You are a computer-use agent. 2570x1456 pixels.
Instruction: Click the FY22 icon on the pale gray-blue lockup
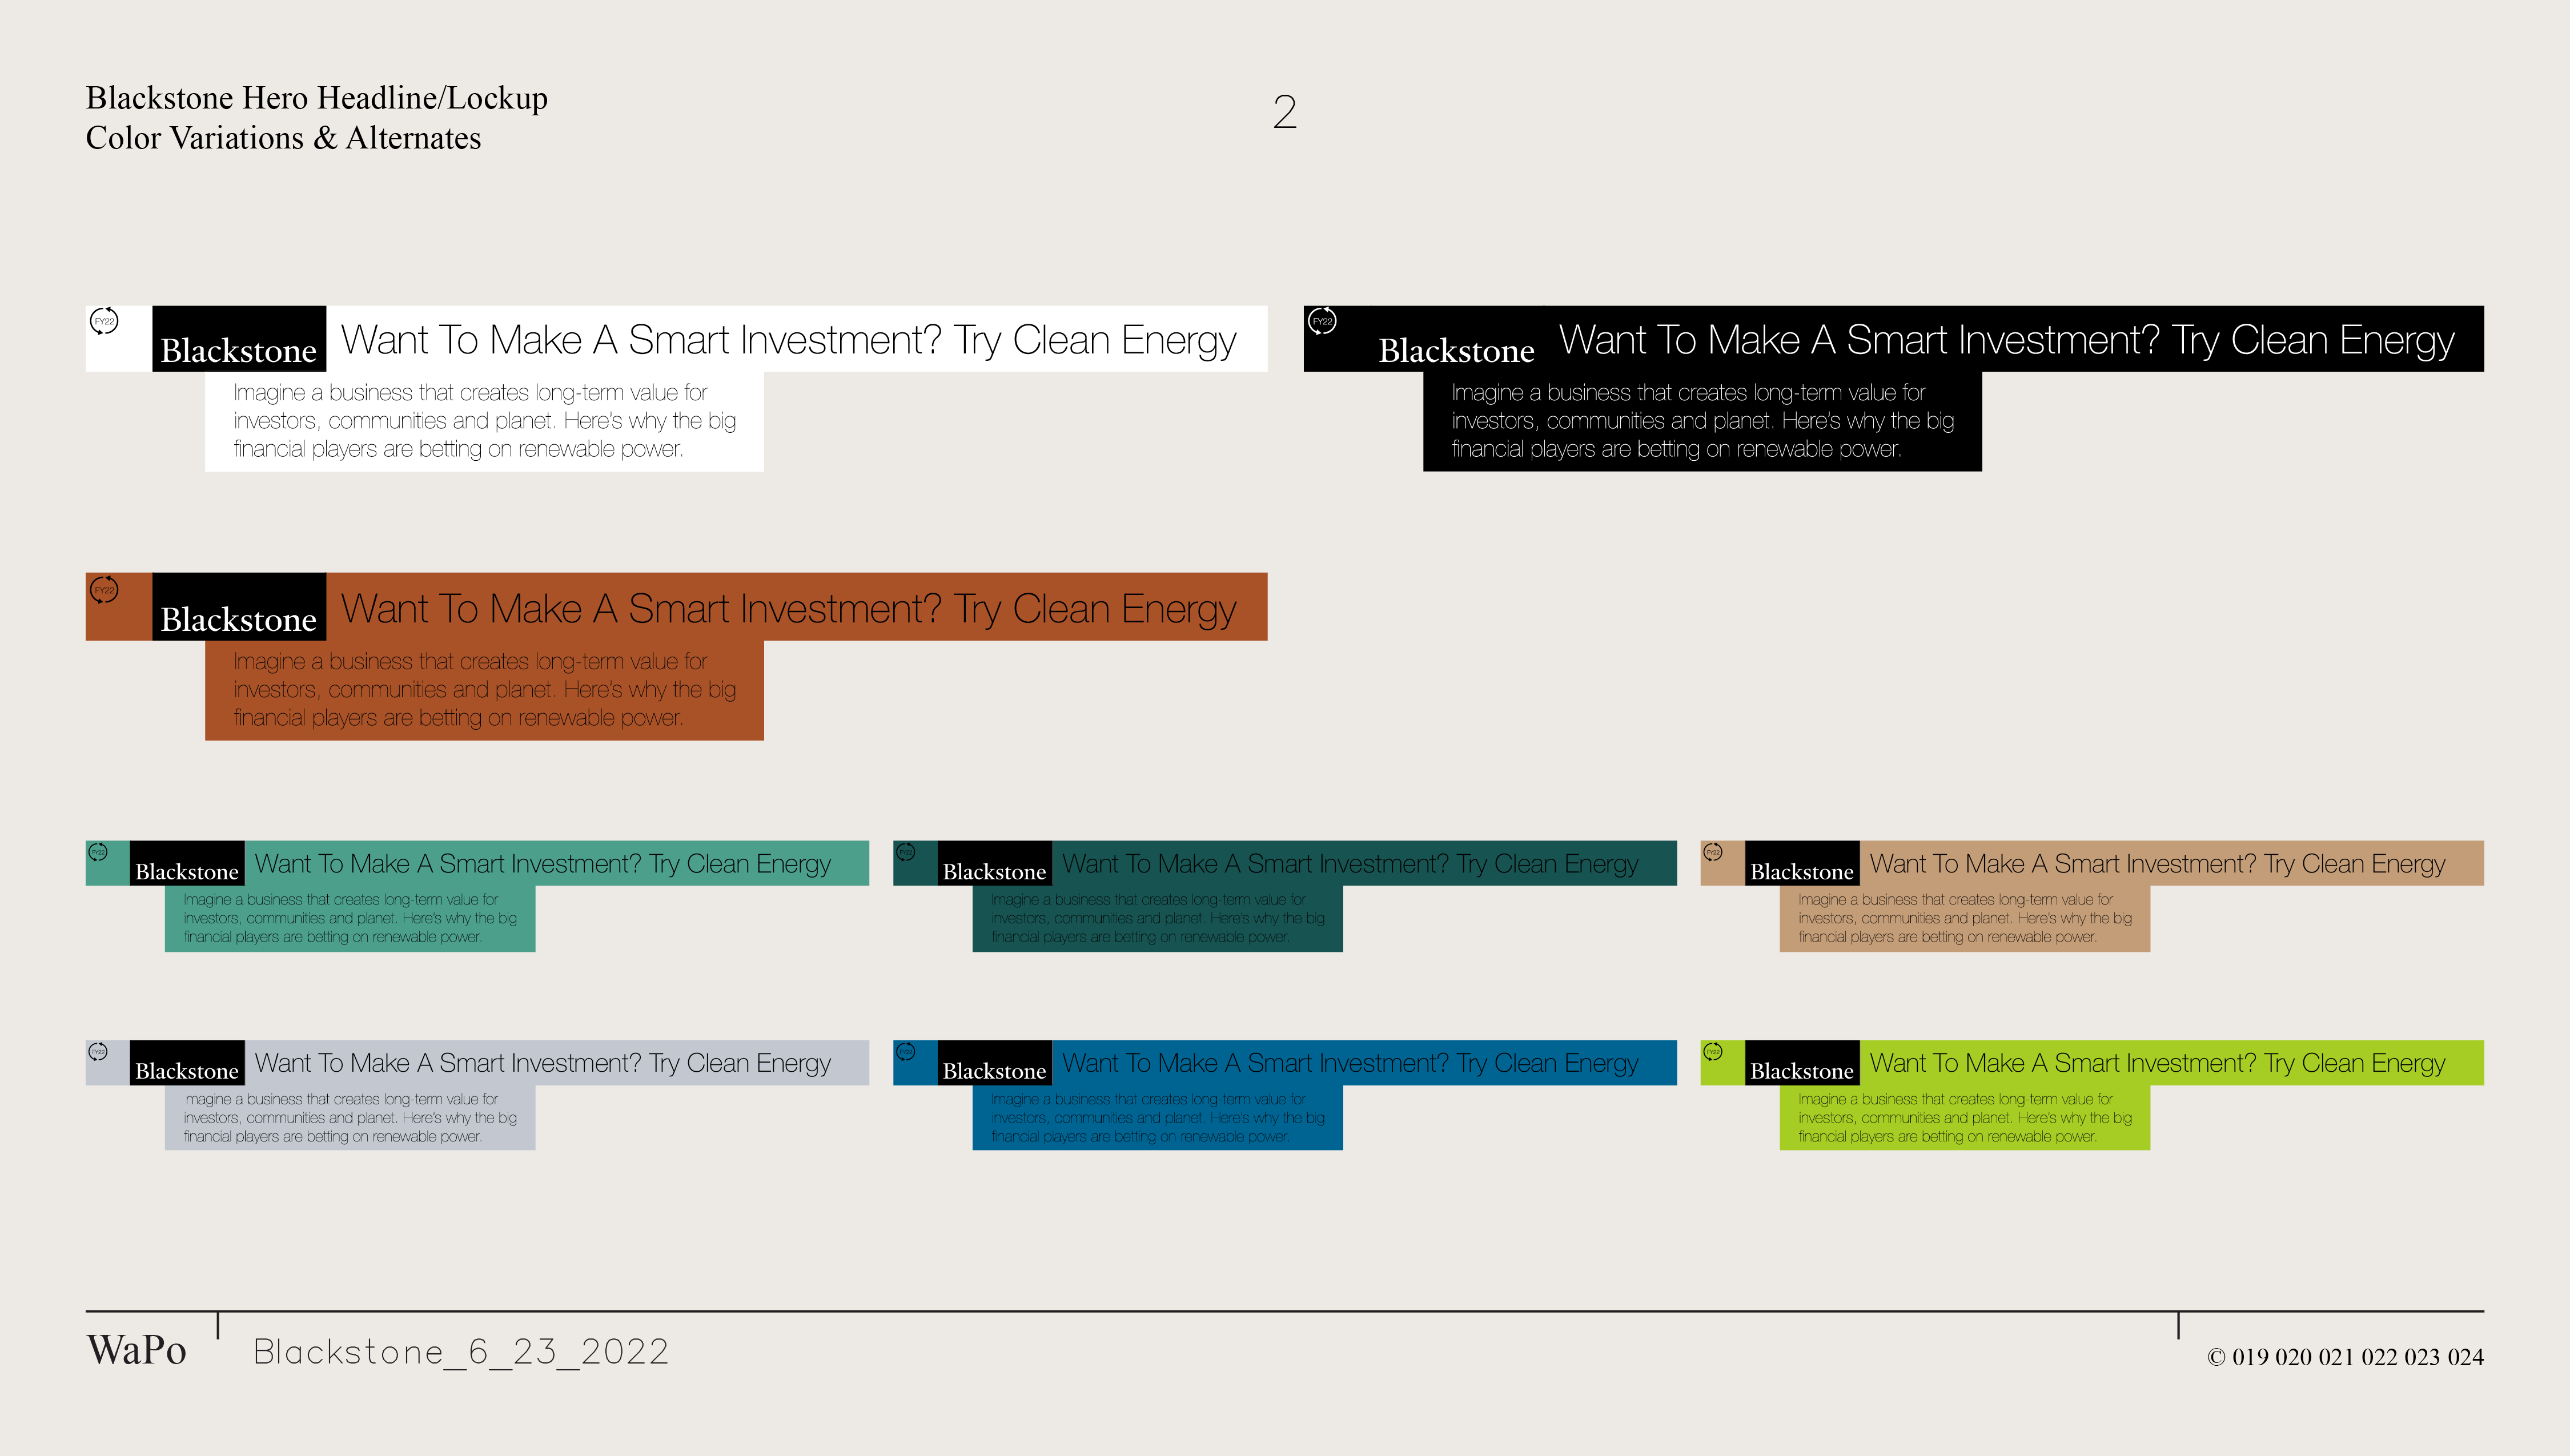pos(98,1052)
